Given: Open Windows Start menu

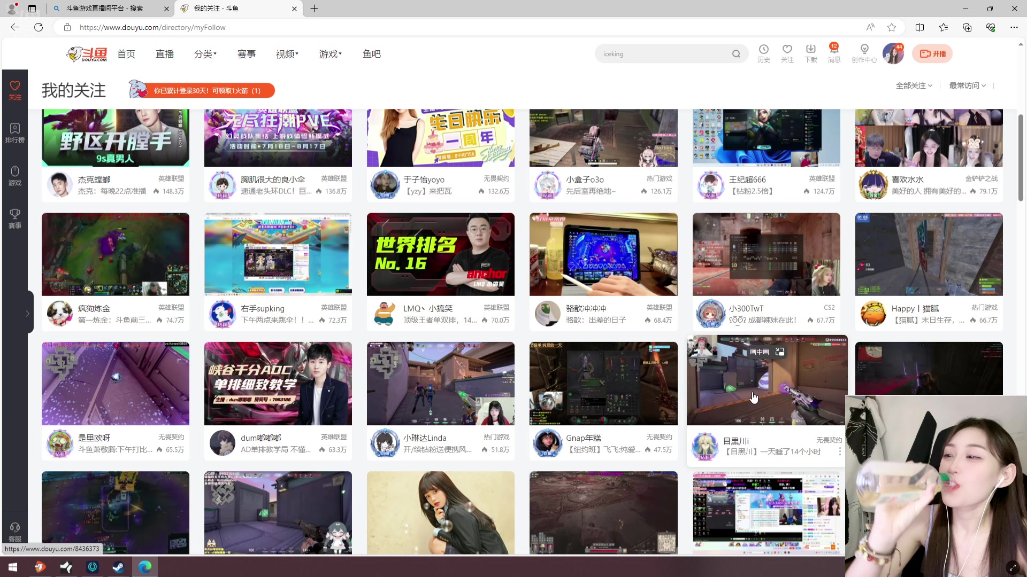Looking at the screenshot, I should (x=13, y=567).
